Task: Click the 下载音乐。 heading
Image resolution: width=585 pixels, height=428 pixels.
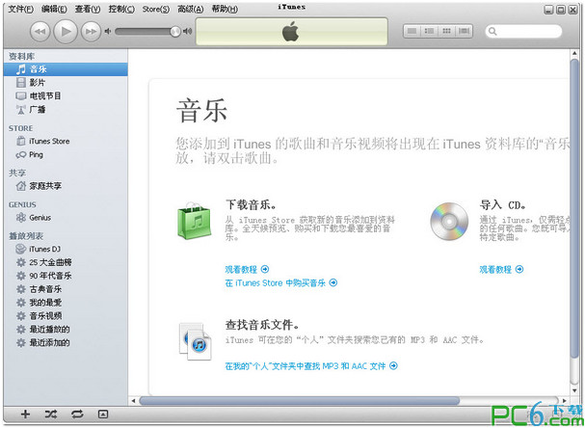Action: click(252, 205)
